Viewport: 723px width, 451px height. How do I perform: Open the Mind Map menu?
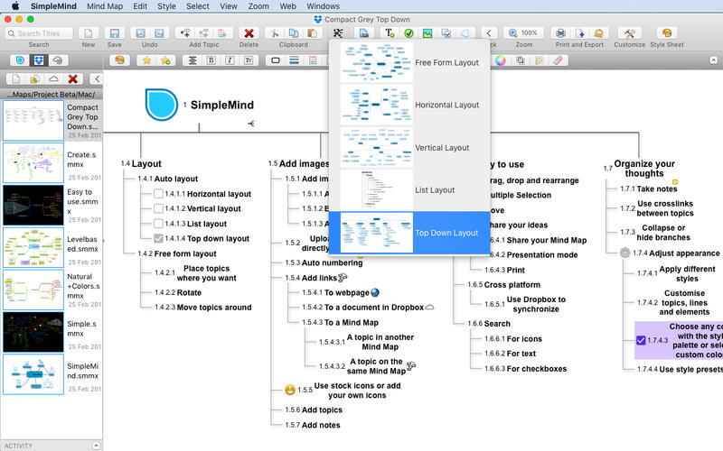[105, 6]
